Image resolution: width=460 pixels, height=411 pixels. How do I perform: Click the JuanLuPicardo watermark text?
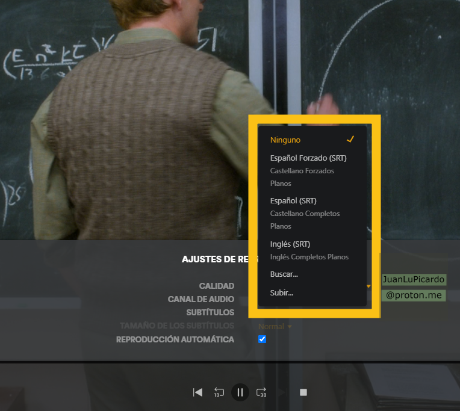413,280
